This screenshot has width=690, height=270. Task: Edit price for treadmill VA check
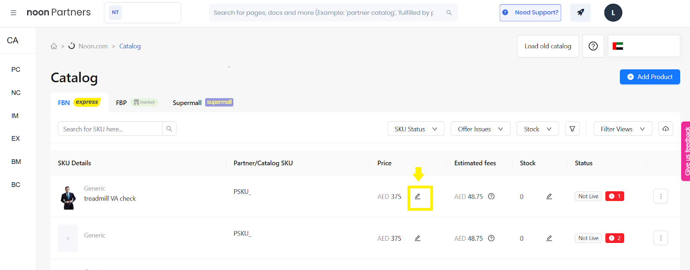click(417, 196)
